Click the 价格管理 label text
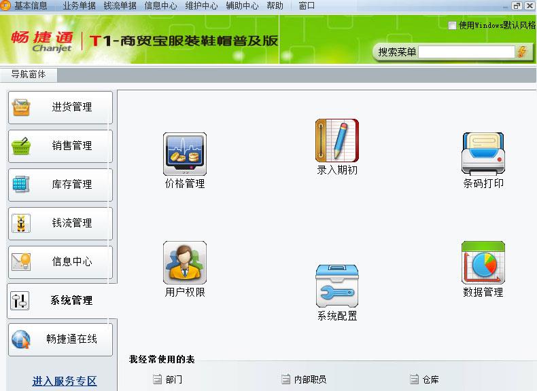This screenshot has width=537, height=391. (x=185, y=184)
